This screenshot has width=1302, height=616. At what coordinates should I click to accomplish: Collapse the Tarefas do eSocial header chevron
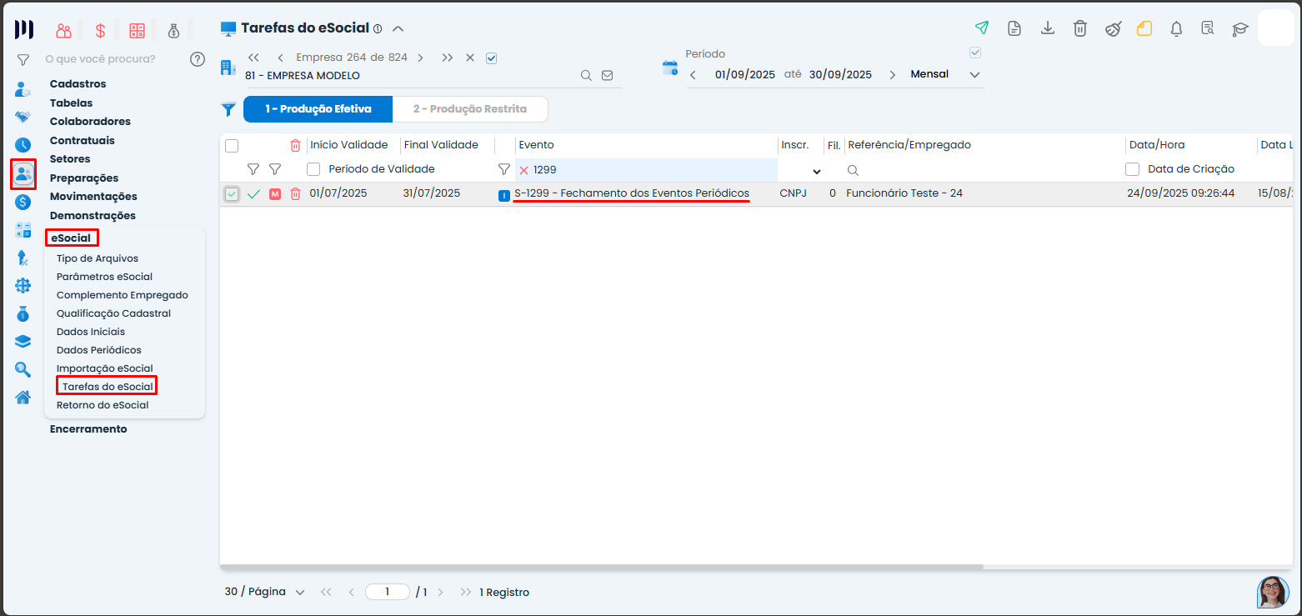click(x=398, y=28)
